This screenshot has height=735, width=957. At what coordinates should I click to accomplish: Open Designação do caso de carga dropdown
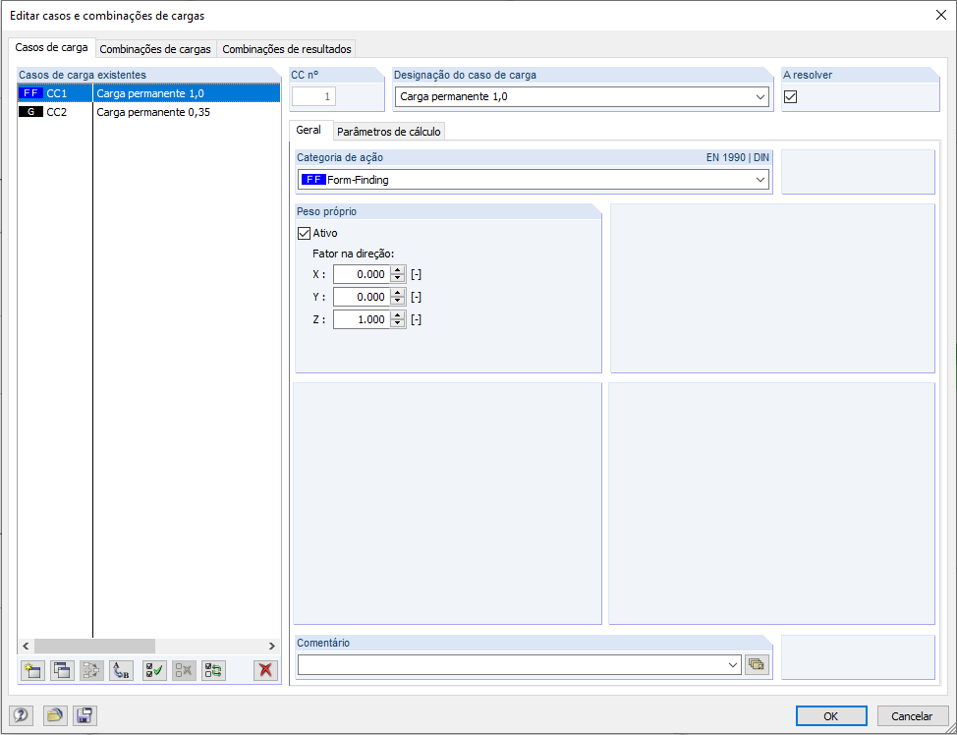[x=760, y=97]
